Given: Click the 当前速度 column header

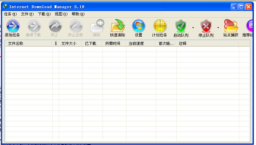Looking at the screenshot, I should coord(141,44).
